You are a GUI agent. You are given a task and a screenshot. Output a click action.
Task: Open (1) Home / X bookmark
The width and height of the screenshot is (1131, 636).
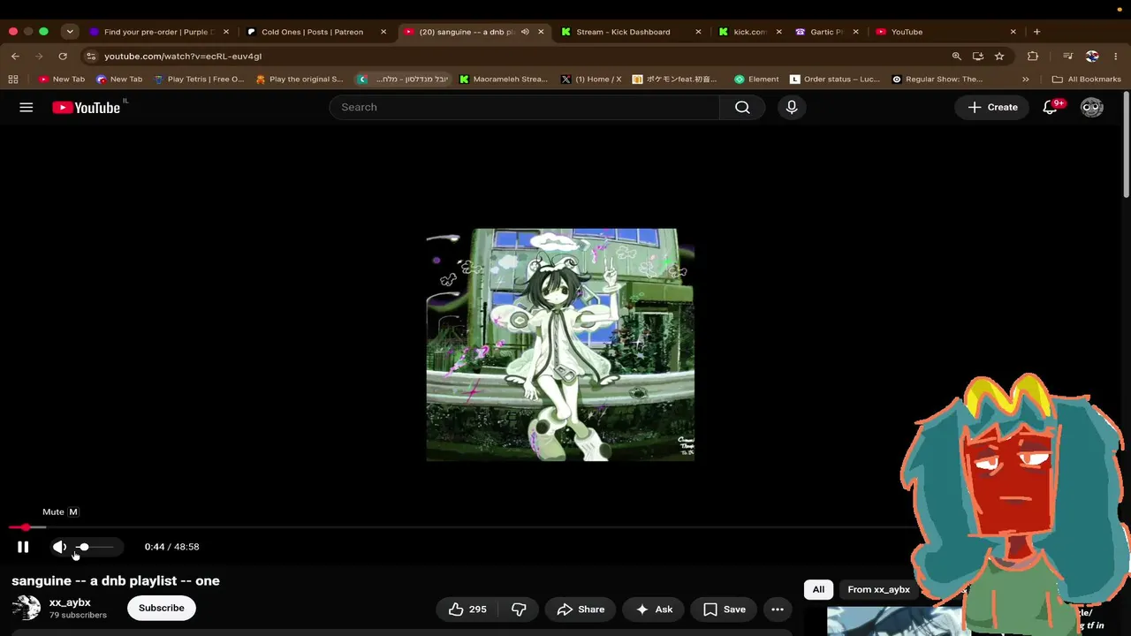point(591,79)
